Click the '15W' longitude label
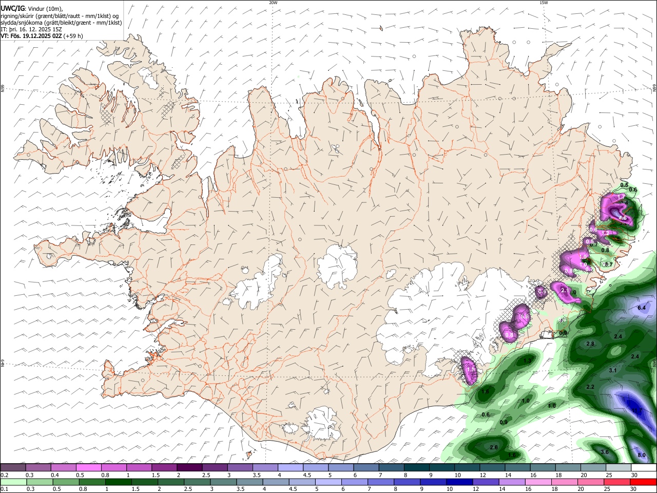This screenshot has height=493, width=657. pos(544,3)
